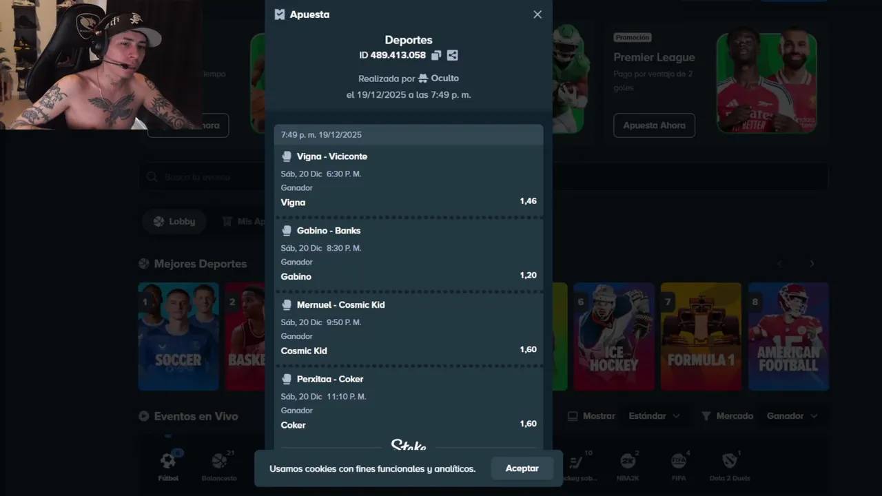Select the 1,46 odds for Vigna
This screenshot has width=882, height=496.
click(x=528, y=201)
